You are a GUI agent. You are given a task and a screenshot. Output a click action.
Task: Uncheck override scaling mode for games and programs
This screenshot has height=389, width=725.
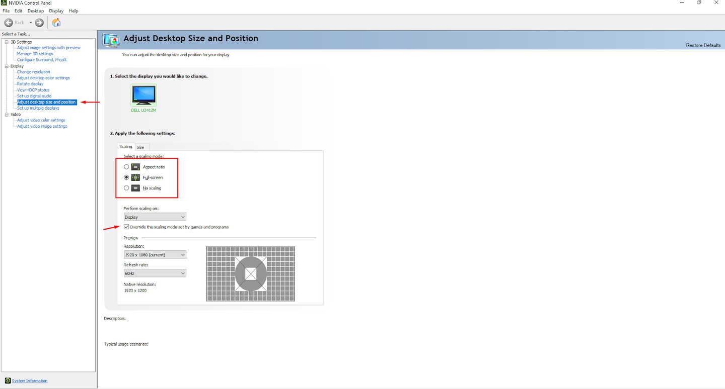(x=126, y=226)
